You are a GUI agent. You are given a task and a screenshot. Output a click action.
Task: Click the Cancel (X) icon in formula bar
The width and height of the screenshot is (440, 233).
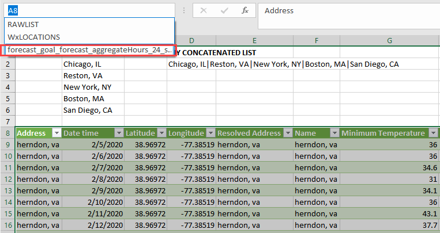204,11
